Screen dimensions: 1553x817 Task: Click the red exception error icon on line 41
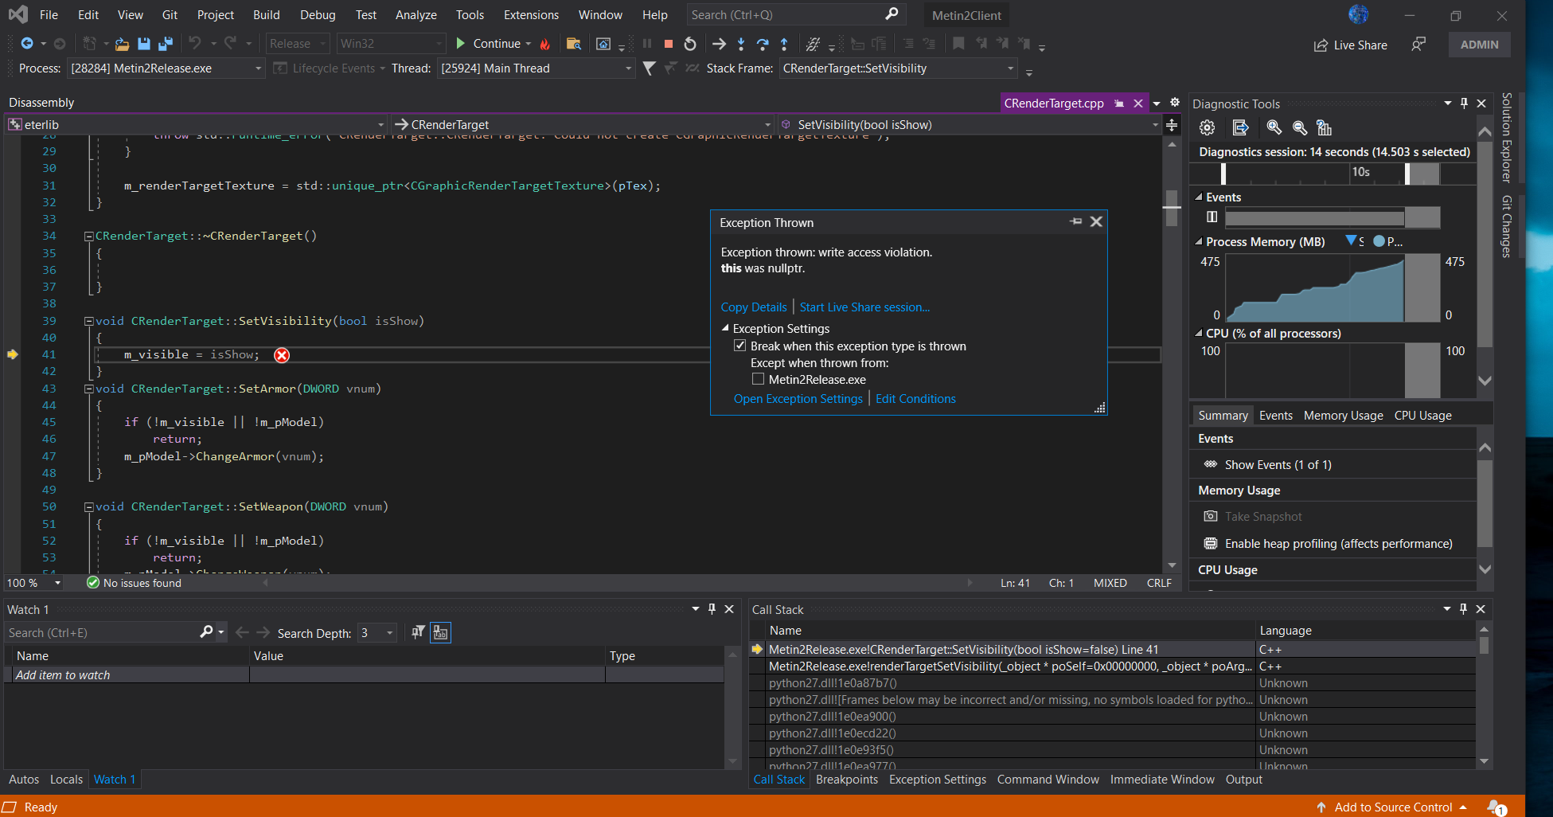(x=282, y=355)
